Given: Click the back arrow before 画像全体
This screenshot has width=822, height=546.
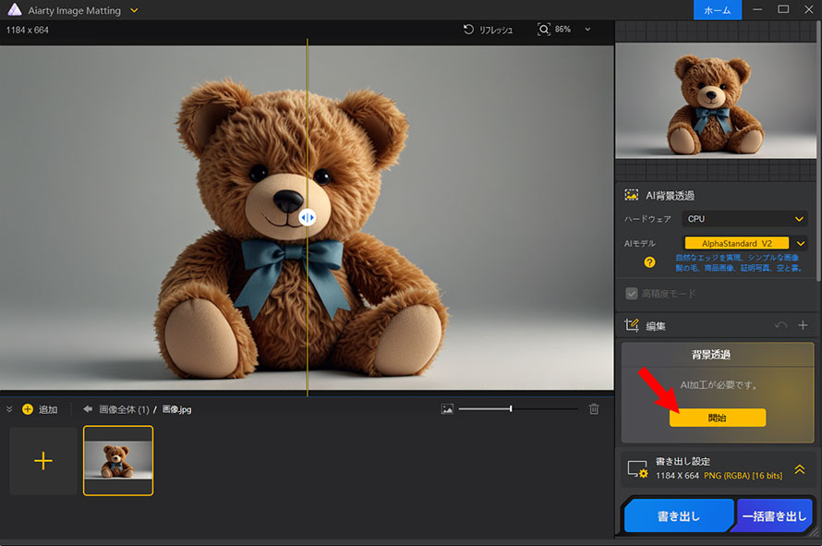Looking at the screenshot, I should [x=88, y=409].
